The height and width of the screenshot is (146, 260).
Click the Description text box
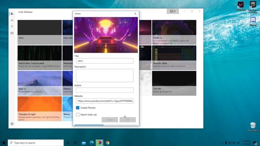tap(105, 75)
